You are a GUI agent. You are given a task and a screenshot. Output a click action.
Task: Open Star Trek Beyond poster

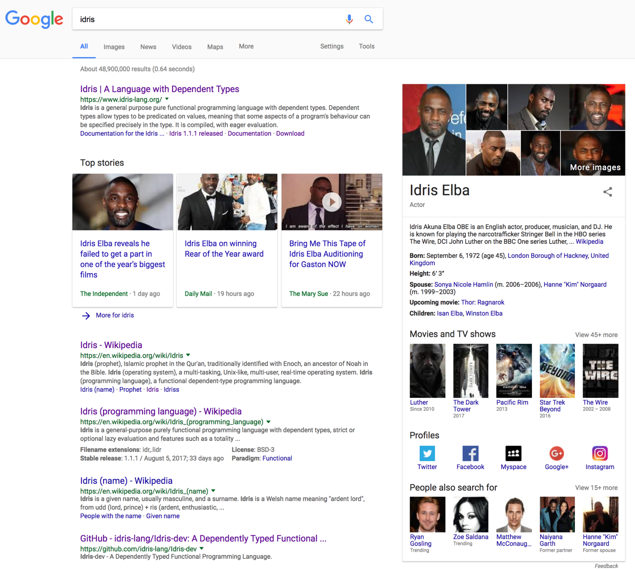pos(557,371)
